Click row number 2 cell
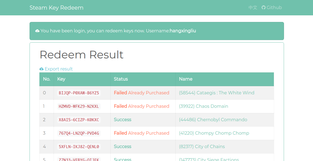The image size is (313, 161). [47, 120]
